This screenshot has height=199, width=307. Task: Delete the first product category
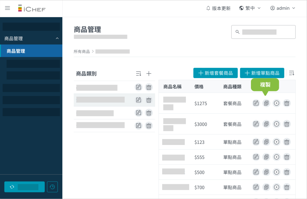[149, 87]
